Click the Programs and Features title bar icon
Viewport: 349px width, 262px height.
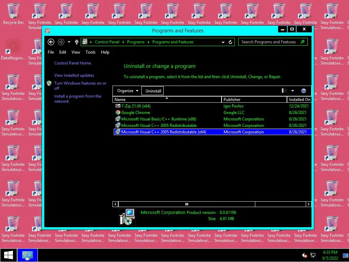coord(48,30)
